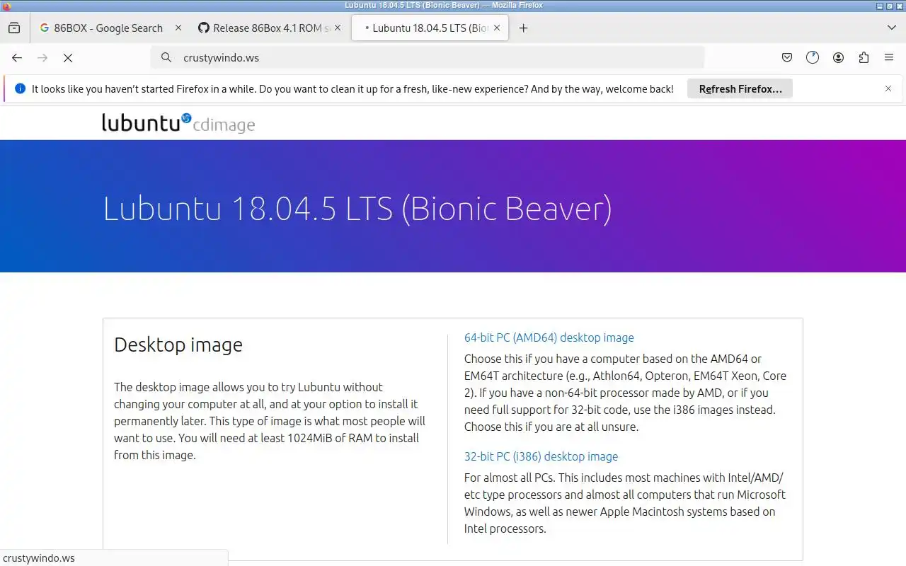
Task: Open 64-bit PC (AMD64) desktop image link
Action: pyautogui.click(x=549, y=338)
